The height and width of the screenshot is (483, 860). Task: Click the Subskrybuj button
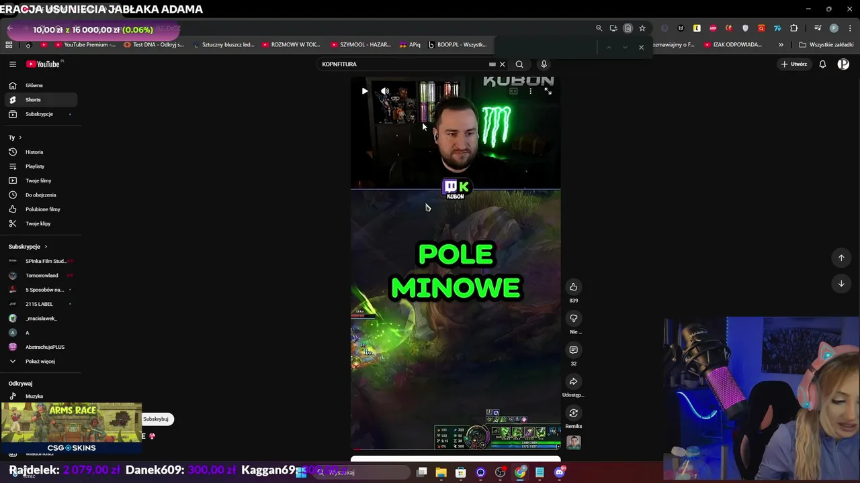156,419
